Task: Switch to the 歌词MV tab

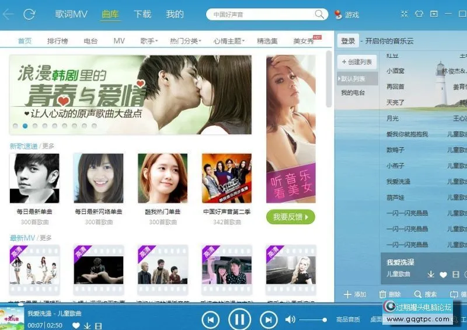Action: point(71,14)
